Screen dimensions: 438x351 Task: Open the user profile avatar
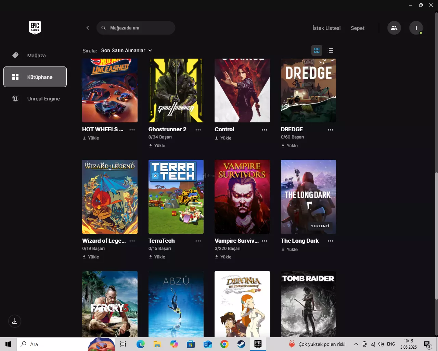coord(416,28)
